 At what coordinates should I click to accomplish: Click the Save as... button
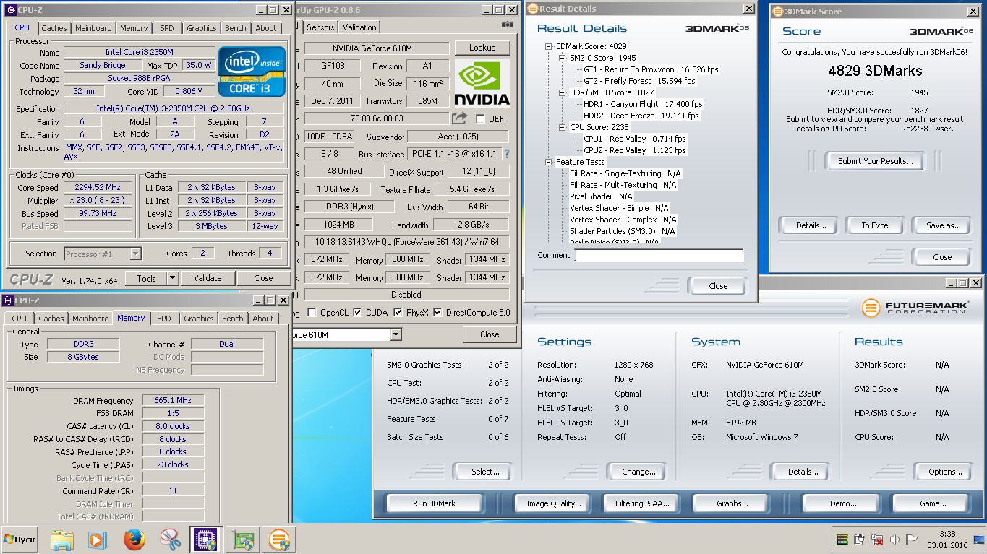tap(944, 225)
